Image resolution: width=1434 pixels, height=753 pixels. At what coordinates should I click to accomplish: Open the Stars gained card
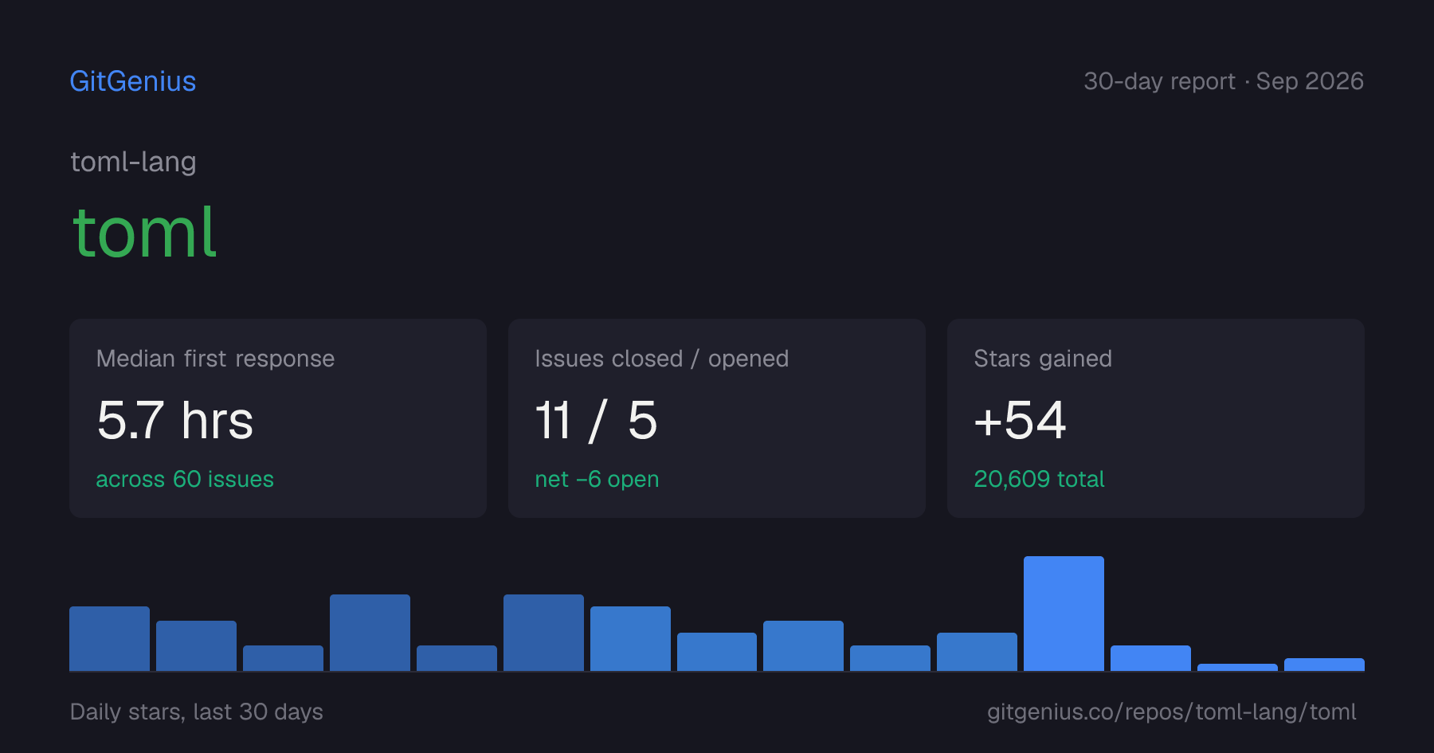click(1156, 418)
